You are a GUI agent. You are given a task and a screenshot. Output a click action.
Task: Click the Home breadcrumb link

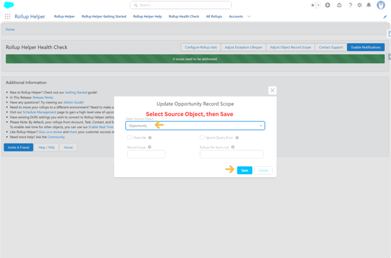10,29
